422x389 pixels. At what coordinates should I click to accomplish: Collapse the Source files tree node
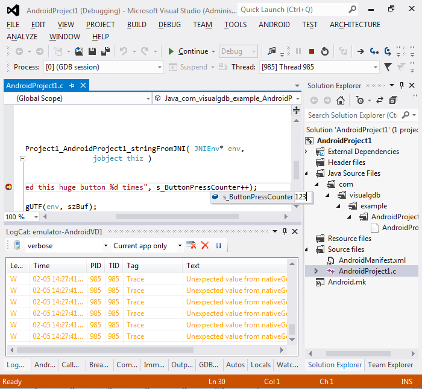(306, 249)
